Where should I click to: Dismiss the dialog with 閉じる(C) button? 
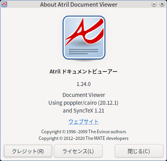click(139, 151)
